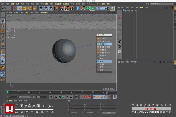Click the document icon below arrows
176x117 pixels.
(120, 52)
